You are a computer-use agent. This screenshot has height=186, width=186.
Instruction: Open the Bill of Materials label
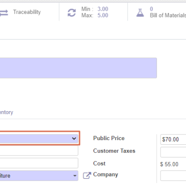click(168, 15)
